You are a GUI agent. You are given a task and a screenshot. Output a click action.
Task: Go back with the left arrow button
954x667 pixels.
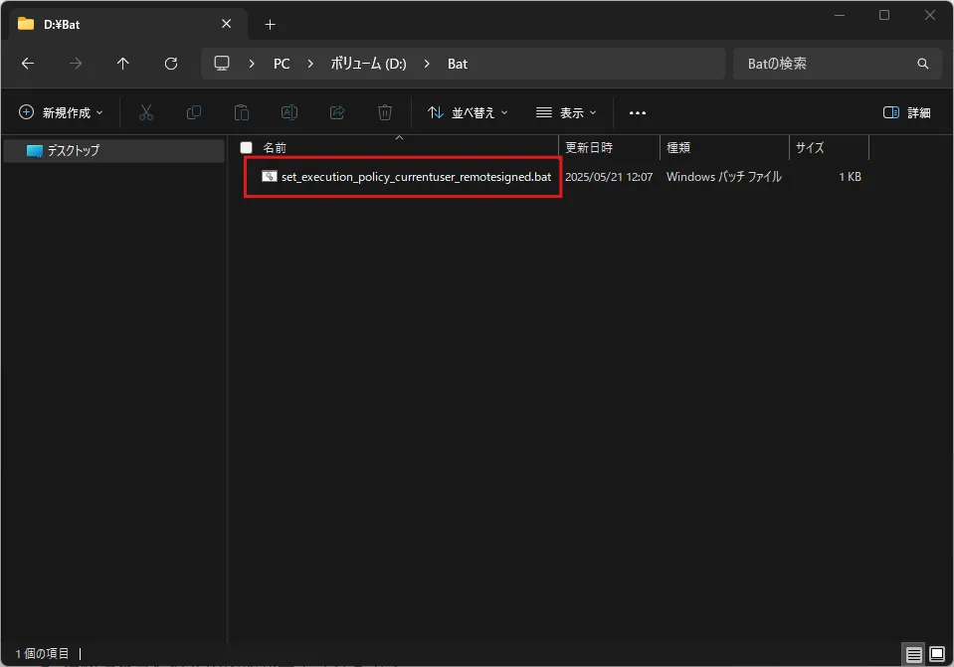28,64
